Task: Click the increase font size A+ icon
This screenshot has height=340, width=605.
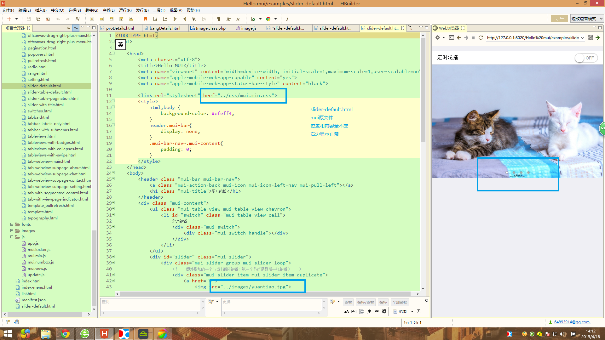Action: (228, 19)
